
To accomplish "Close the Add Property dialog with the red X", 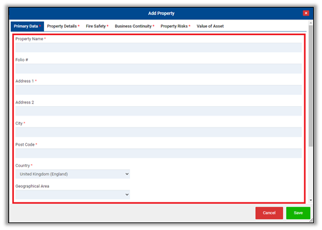I will click(306, 13).
